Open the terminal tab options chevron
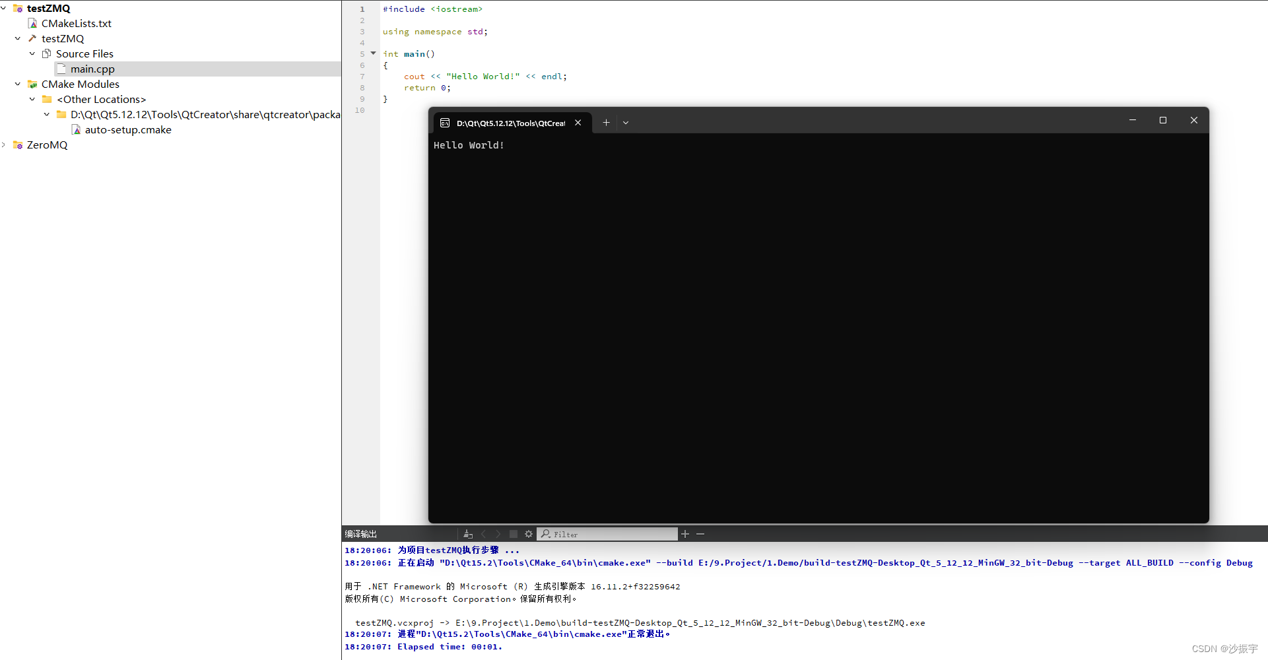Viewport: 1268px width, 660px height. point(625,122)
